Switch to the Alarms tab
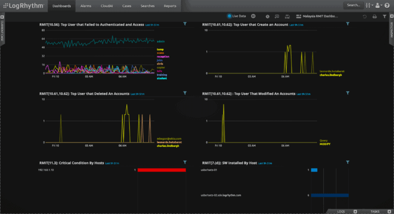 (86, 5)
